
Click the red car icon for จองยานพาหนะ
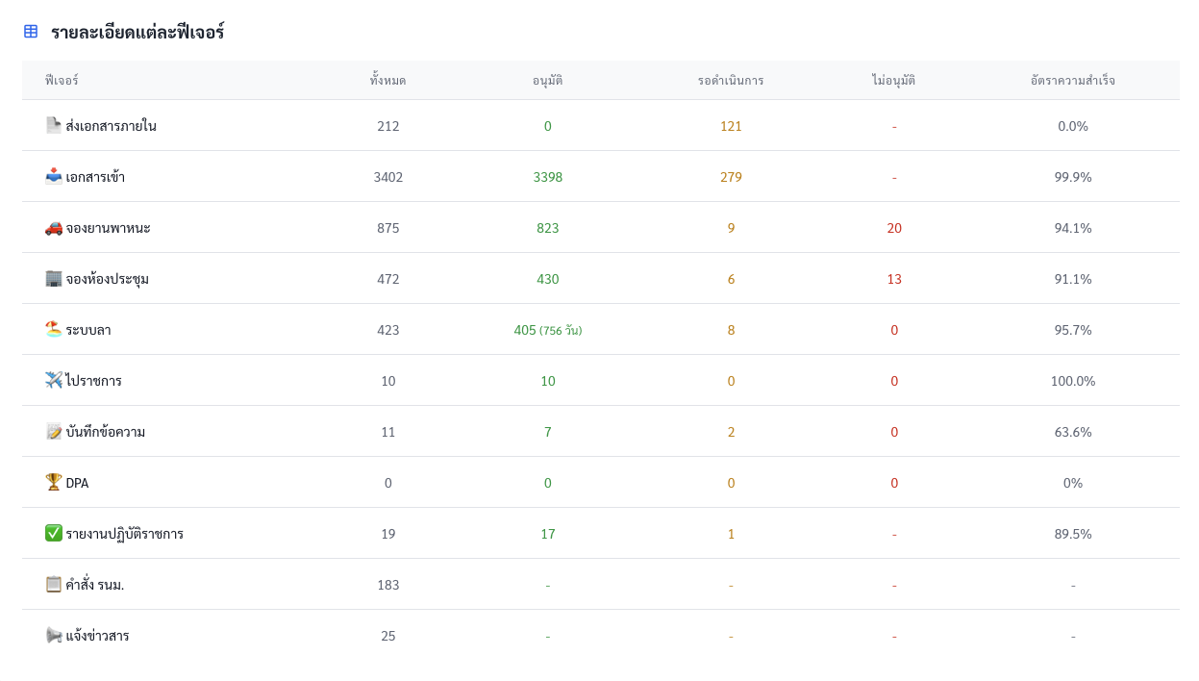point(54,227)
